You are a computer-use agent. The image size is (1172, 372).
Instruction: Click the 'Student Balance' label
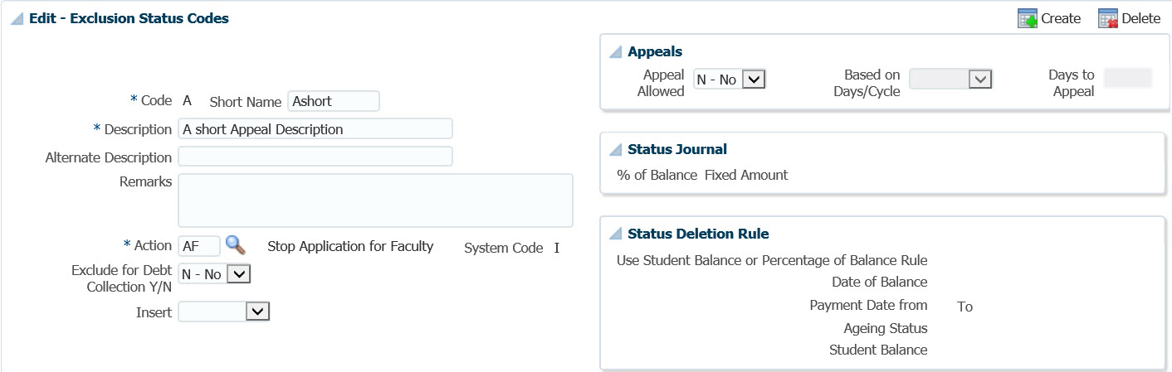[878, 350]
